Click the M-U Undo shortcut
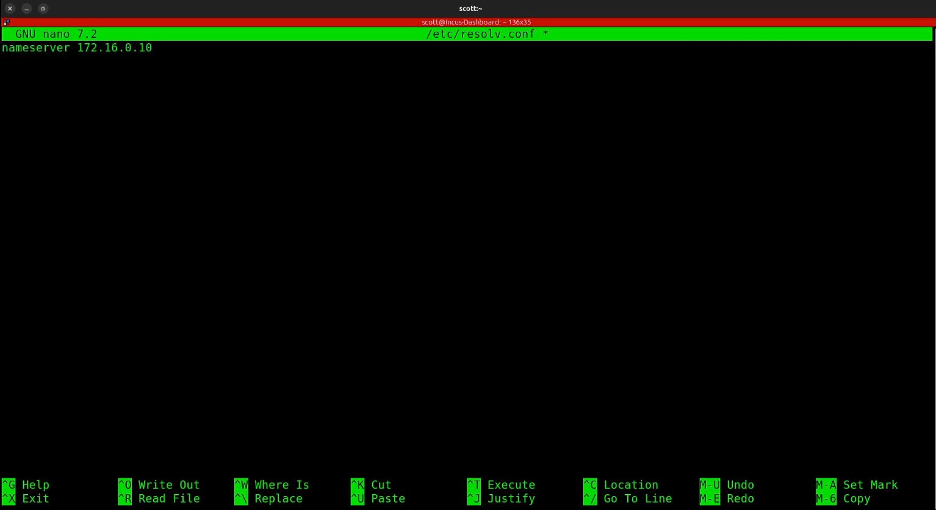Viewport: 936px width, 510px height. pyautogui.click(x=727, y=485)
